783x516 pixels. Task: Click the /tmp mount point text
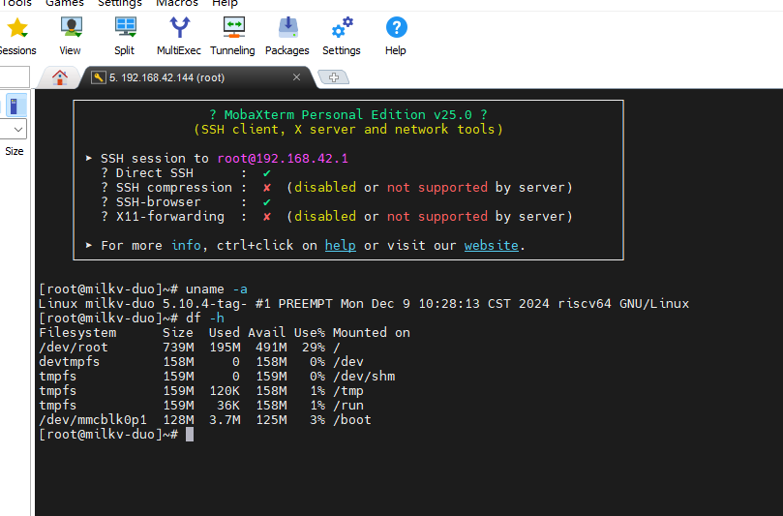pos(348,390)
